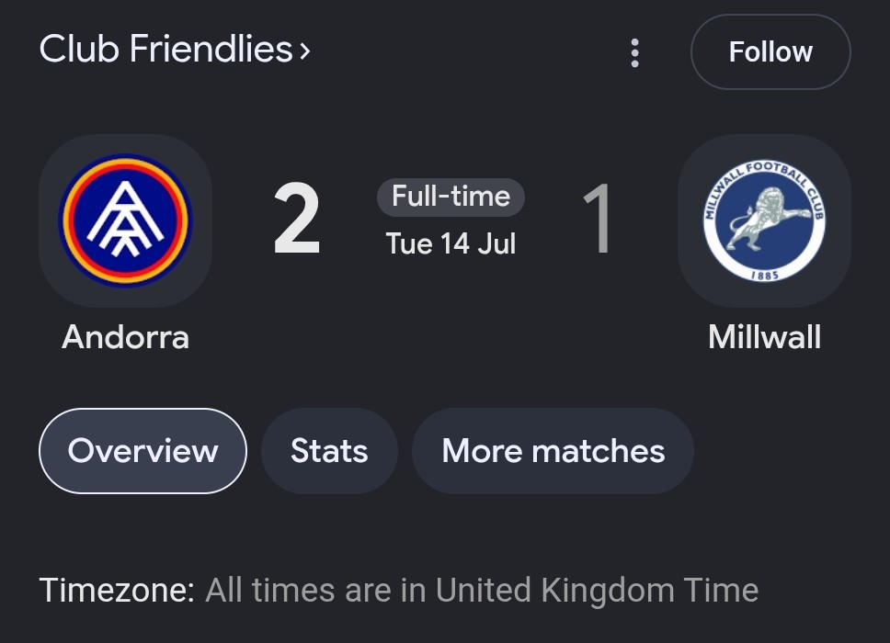Click the Andorra team name
890x643 pixels.
(x=125, y=337)
